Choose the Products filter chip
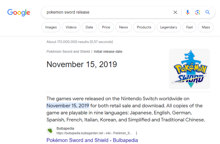Viewport: 220px width, 144px height. [x=144, y=27]
